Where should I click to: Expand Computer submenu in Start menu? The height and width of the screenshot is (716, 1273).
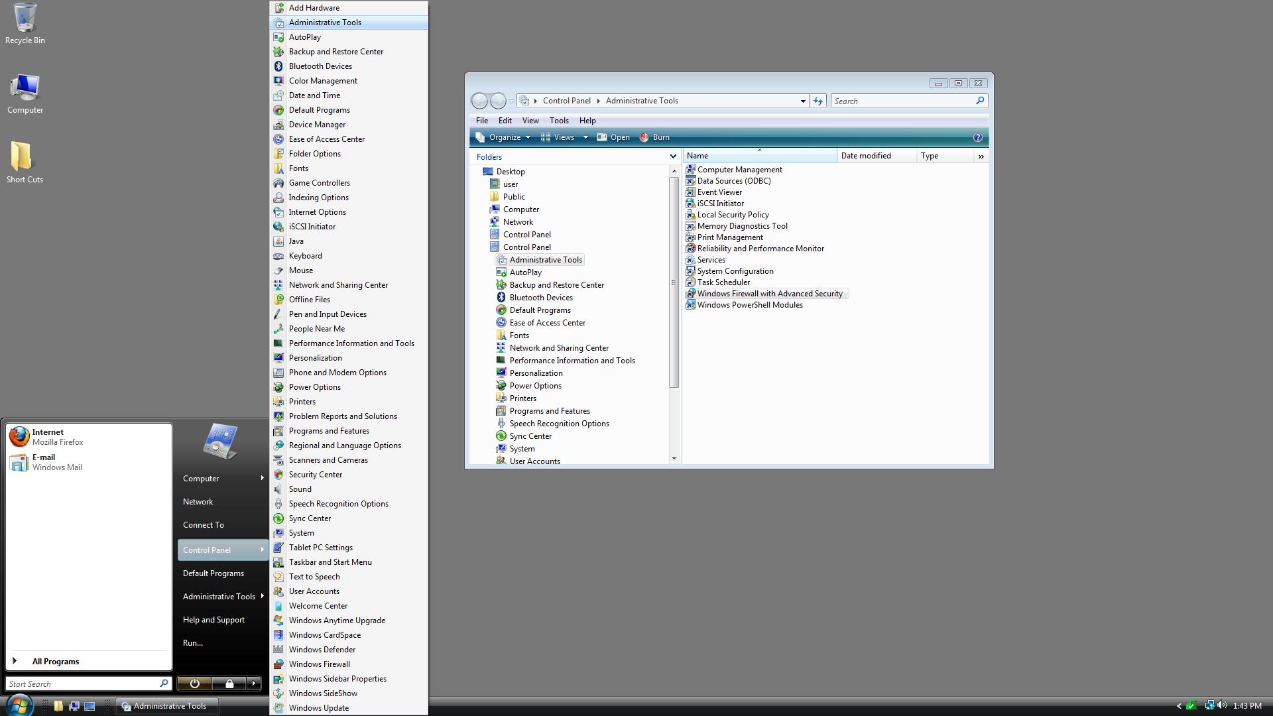(263, 478)
